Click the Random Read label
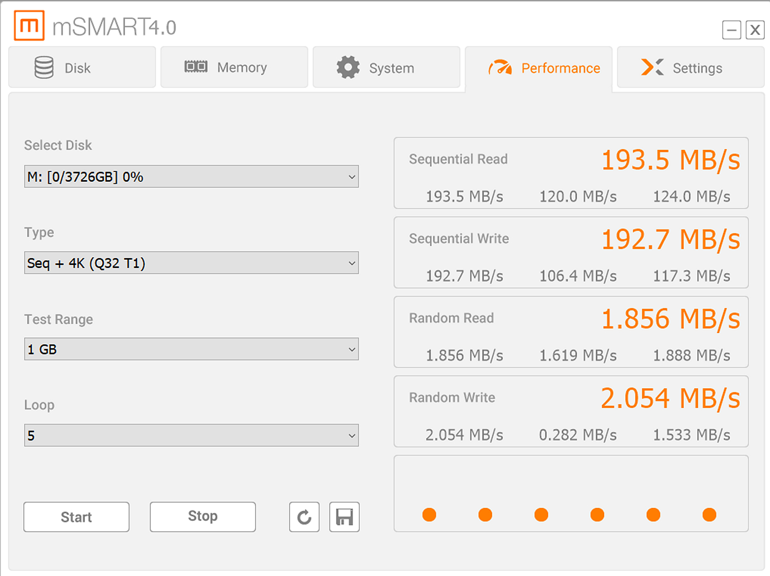This screenshot has height=576, width=770. (451, 318)
